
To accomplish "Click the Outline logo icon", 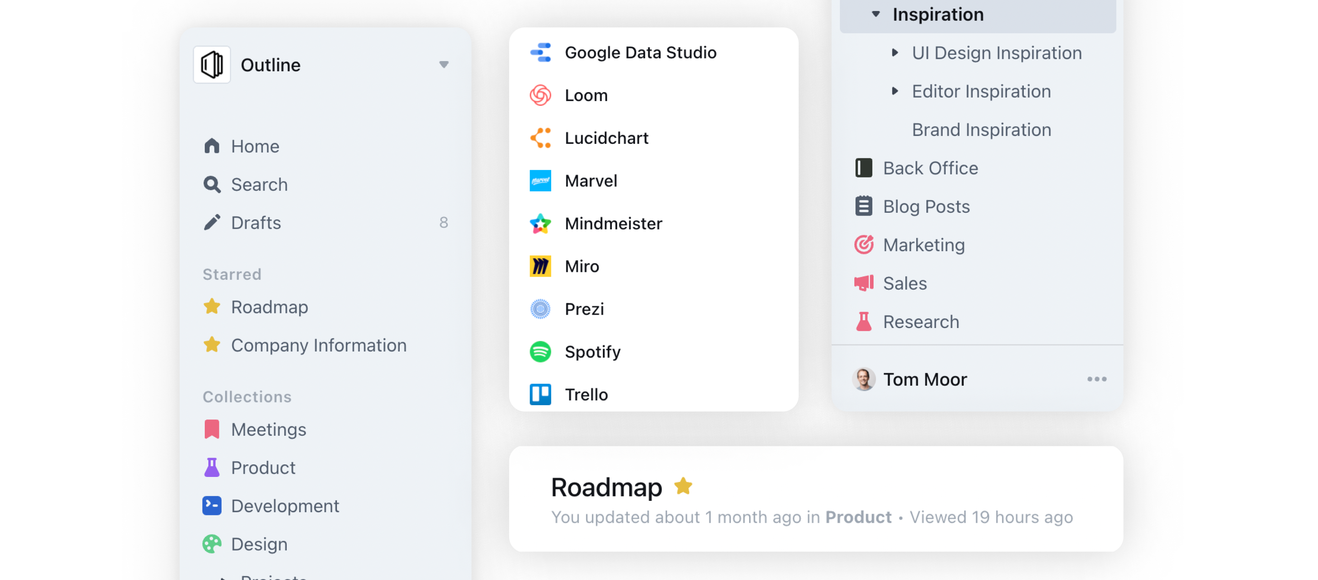I will click(x=212, y=65).
